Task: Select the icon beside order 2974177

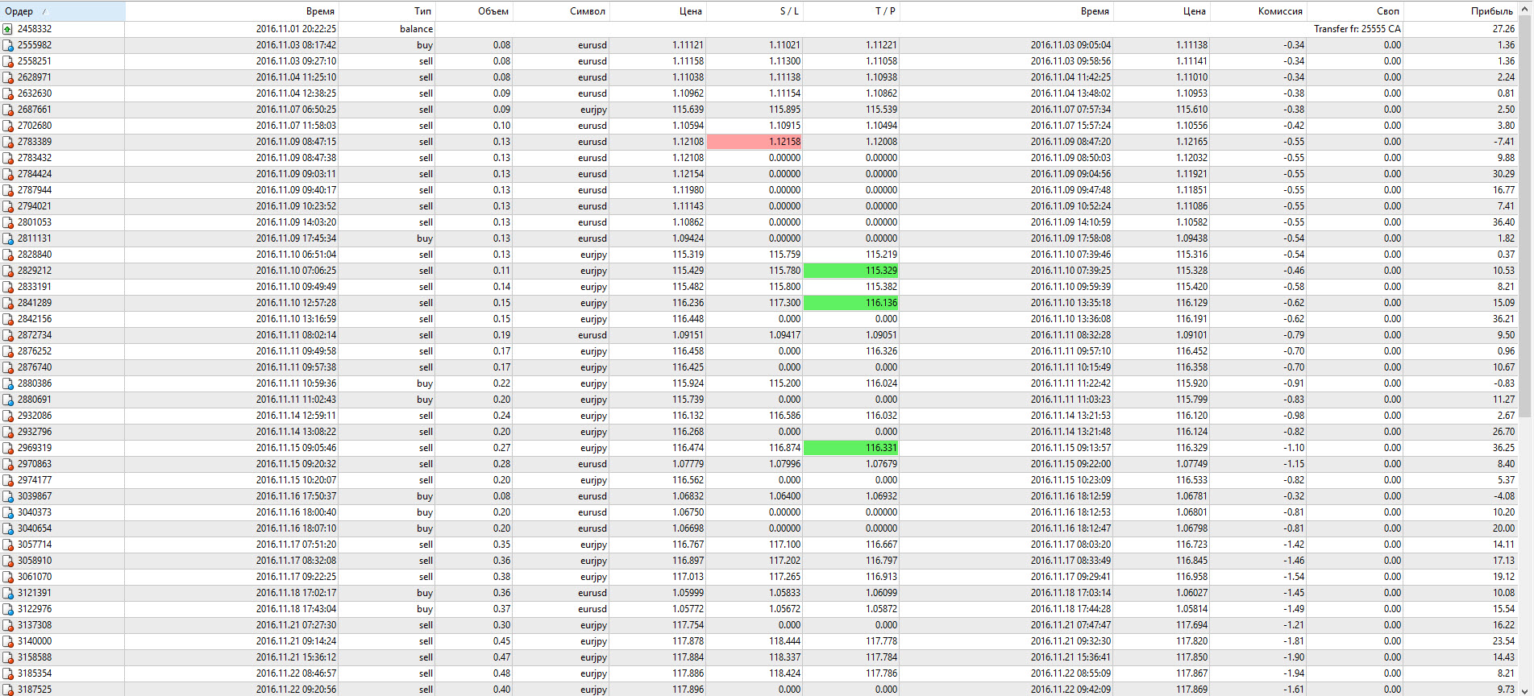Action: coord(8,480)
